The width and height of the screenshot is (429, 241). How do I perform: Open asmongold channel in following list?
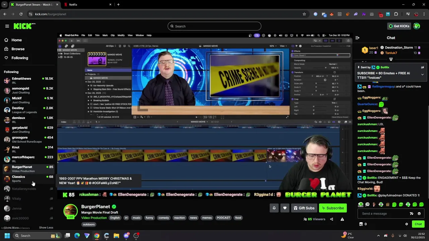tap(28, 90)
